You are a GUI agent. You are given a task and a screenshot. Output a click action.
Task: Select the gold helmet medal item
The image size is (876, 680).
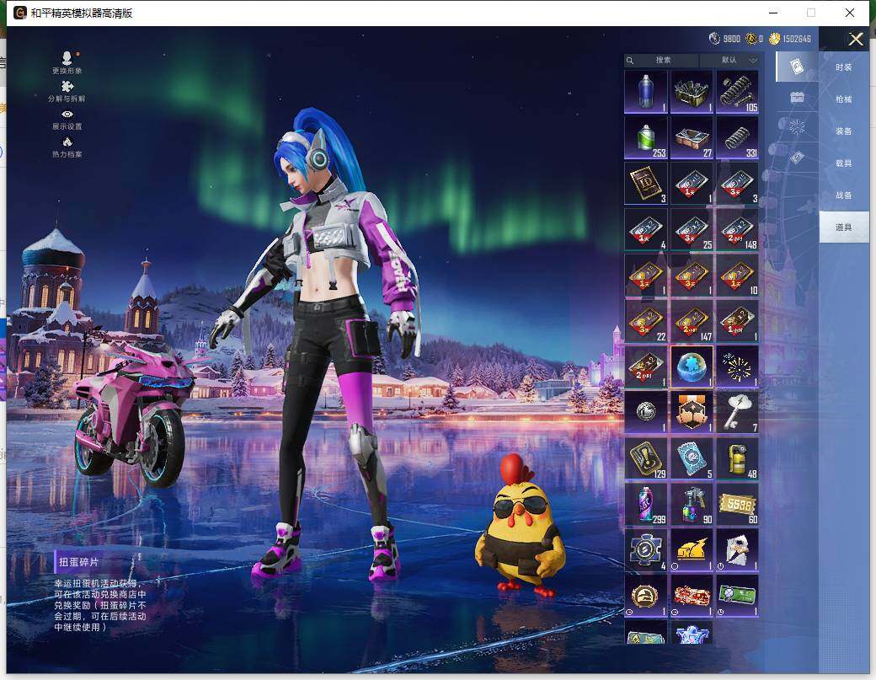(646, 596)
